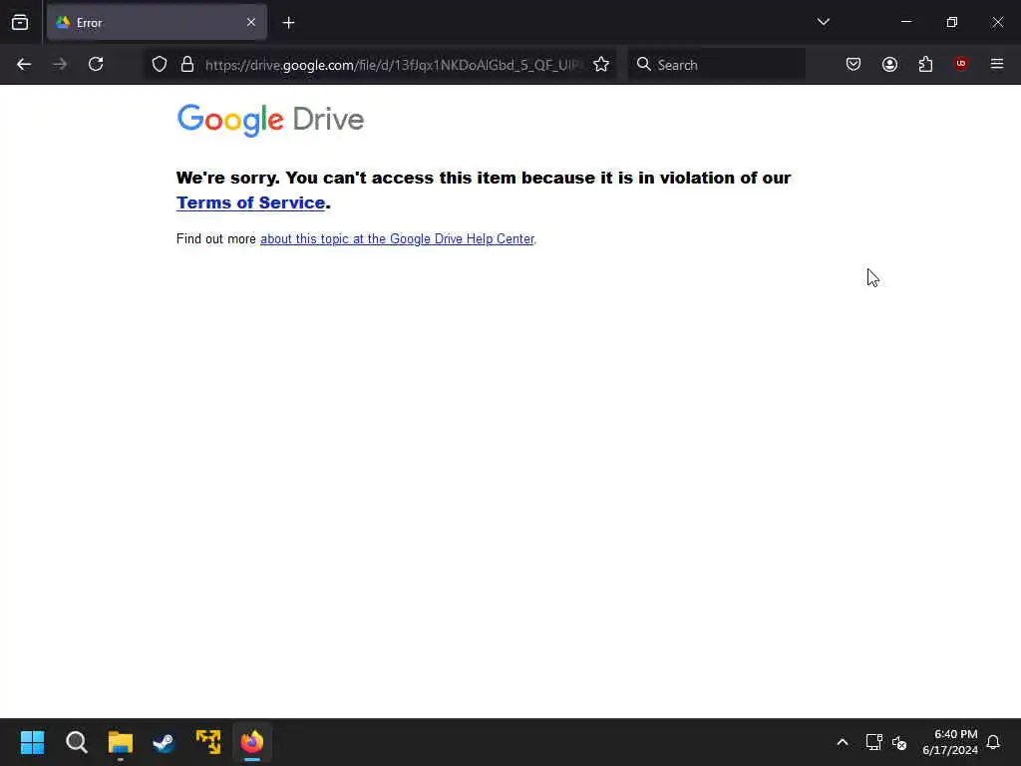The height and width of the screenshot is (766, 1021).
Task: Launch Steam from the taskbar
Action: 165,742
